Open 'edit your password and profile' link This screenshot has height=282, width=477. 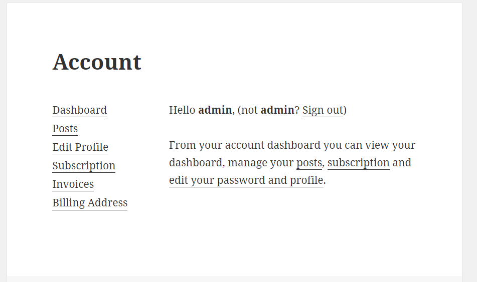tap(246, 180)
